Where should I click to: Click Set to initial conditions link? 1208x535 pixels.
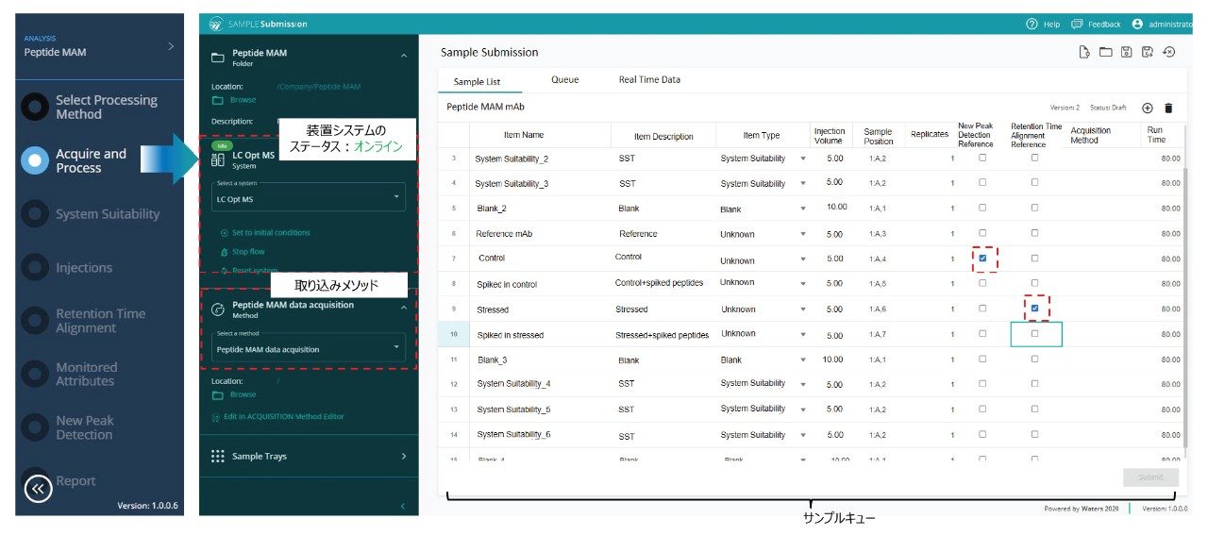[270, 232]
